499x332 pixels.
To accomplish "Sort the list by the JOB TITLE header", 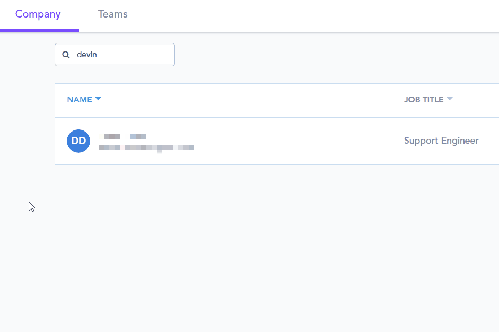I will click(x=424, y=100).
